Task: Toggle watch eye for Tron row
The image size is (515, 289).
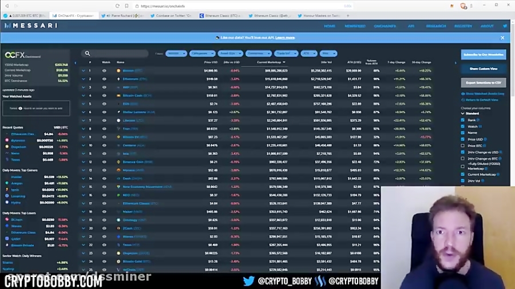Action: (104, 129)
